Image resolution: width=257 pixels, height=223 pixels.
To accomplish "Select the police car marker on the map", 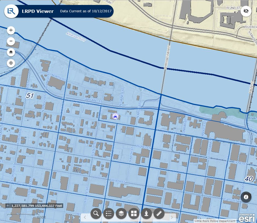I will 115,116.
